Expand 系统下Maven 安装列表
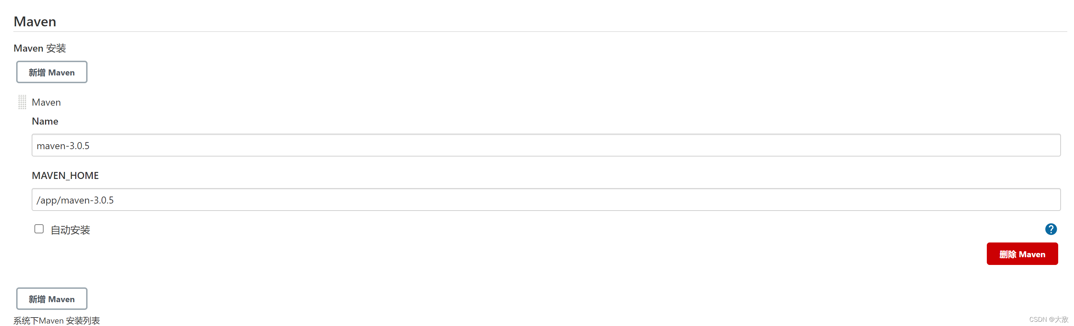This screenshot has height=326, width=1074. point(57,320)
